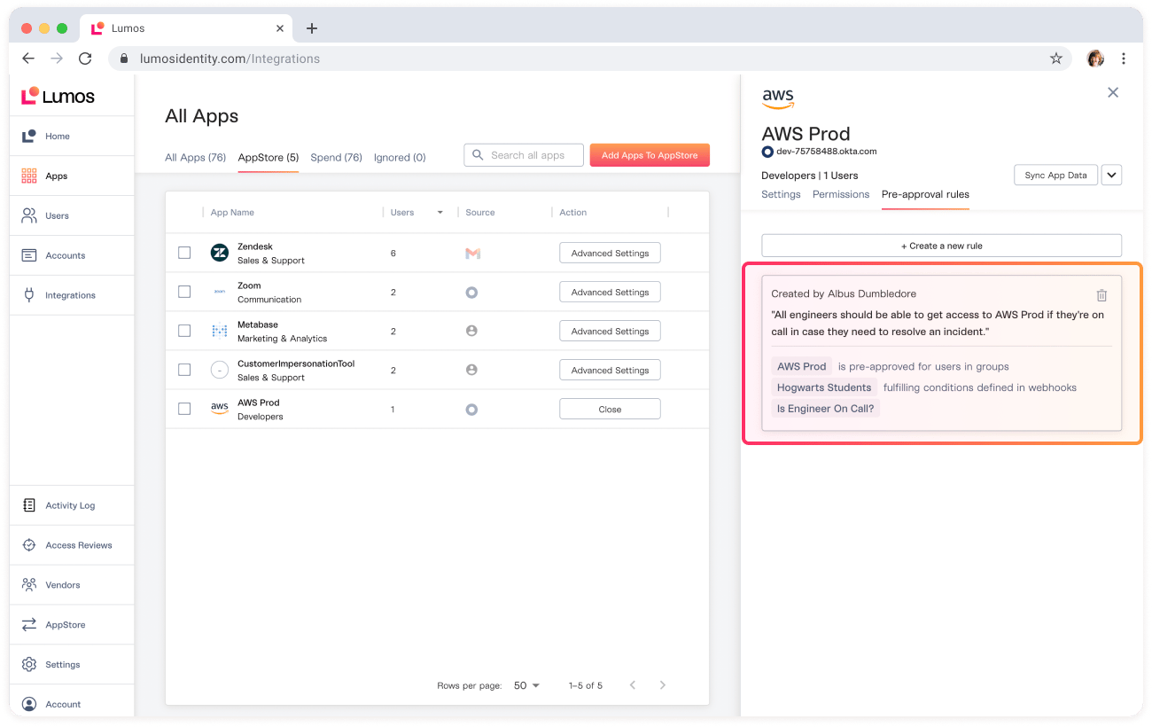Viewport: 1152px width, 727px height.
Task: Click the Source column header
Action: click(x=480, y=213)
